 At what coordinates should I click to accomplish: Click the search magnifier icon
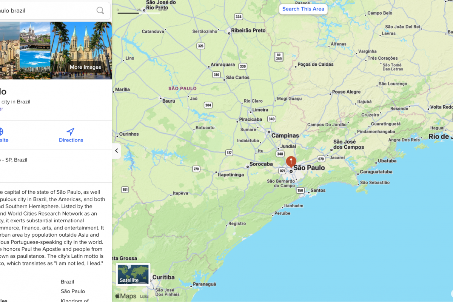(x=100, y=11)
